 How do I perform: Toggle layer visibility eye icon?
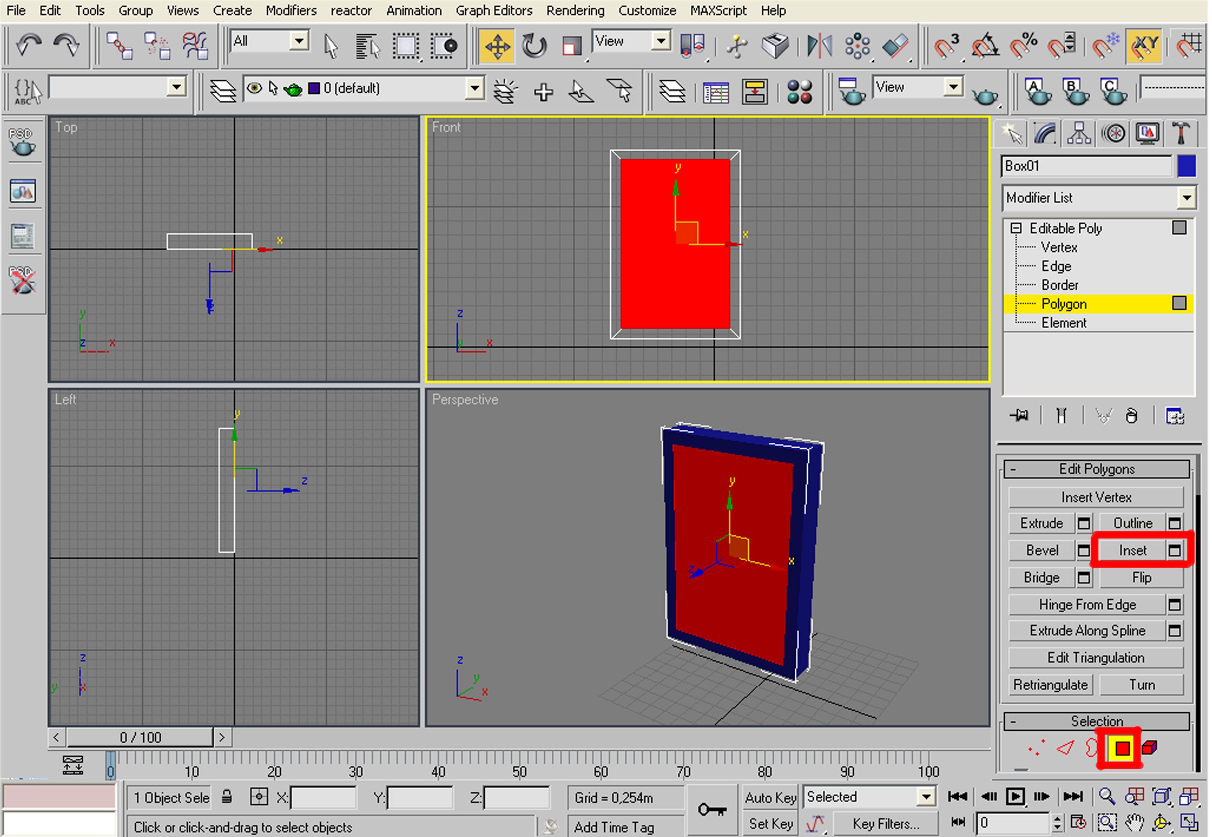[x=254, y=88]
